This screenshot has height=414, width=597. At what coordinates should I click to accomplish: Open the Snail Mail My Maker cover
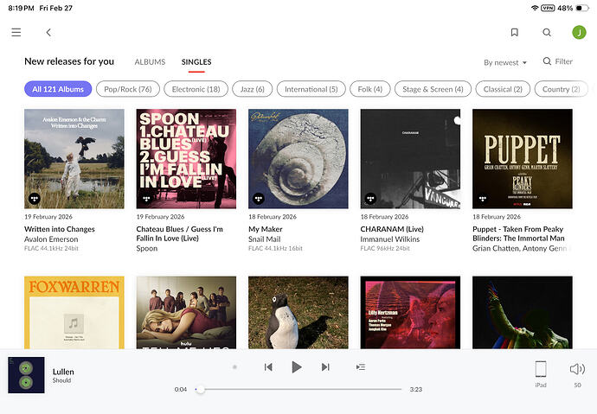coord(298,158)
